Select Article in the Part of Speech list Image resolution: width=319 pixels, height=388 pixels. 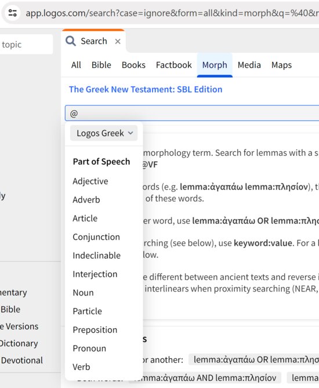coord(85,219)
